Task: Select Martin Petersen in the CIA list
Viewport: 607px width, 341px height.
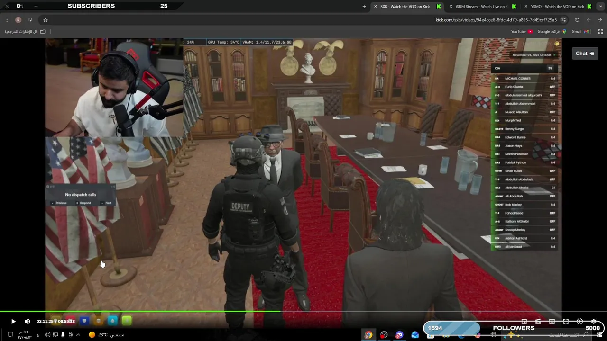Action: click(x=524, y=154)
